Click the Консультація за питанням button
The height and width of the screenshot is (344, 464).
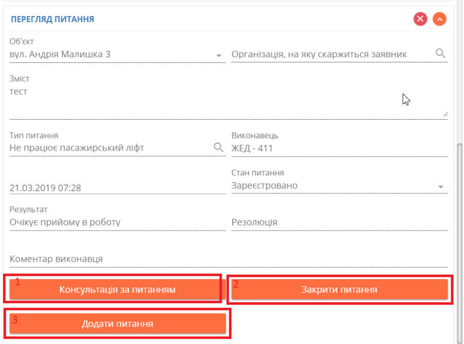pos(118,289)
